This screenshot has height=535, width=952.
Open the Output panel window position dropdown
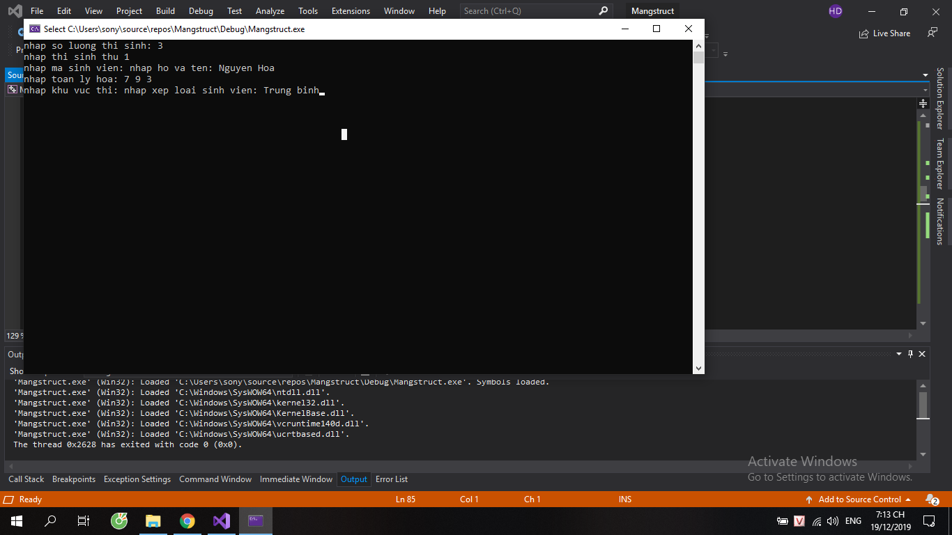898,354
